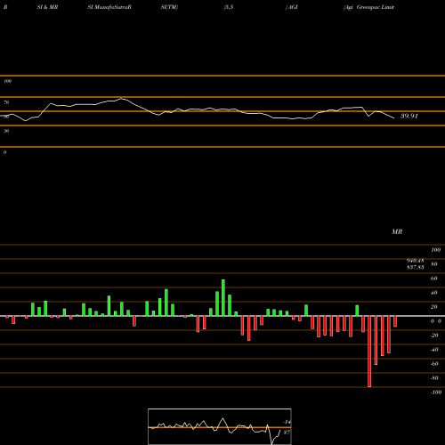This screenshot has height=445, width=445.
Task: Click the MR axis label 60
Action: (434, 279)
